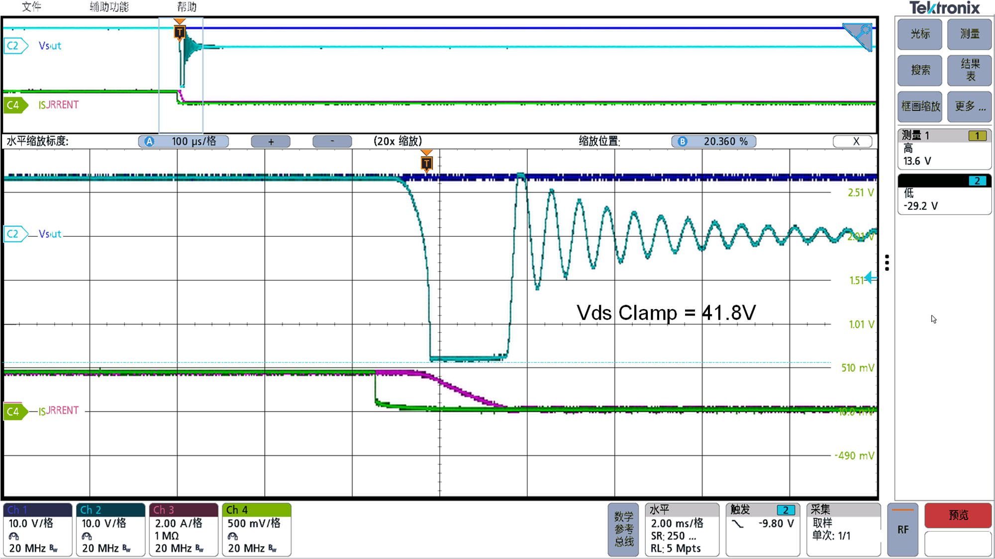This screenshot has height=559, width=995.
Task: Expand the 更多 ... button
Action: point(970,106)
